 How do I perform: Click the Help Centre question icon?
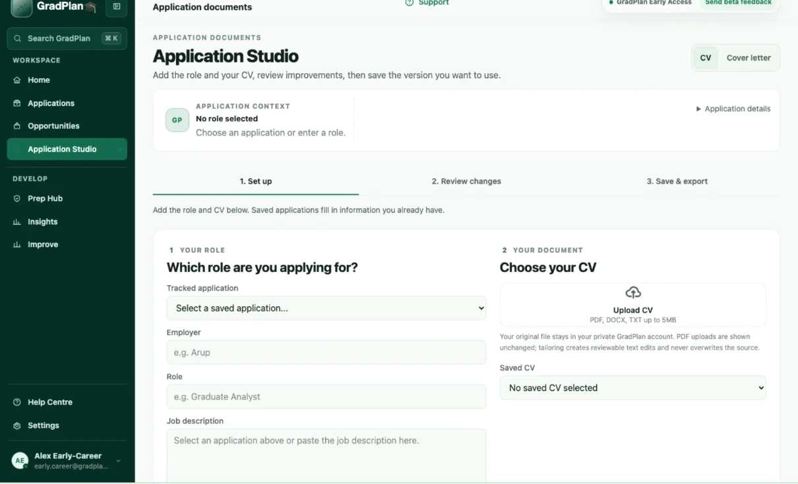[17, 402]
